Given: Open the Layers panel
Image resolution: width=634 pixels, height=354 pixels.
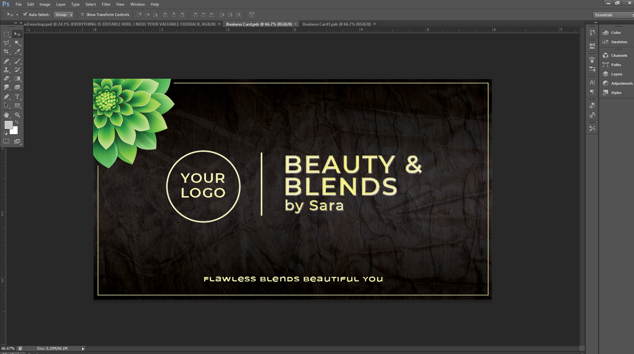Looking at the screenshot, I should pos(616,74).
